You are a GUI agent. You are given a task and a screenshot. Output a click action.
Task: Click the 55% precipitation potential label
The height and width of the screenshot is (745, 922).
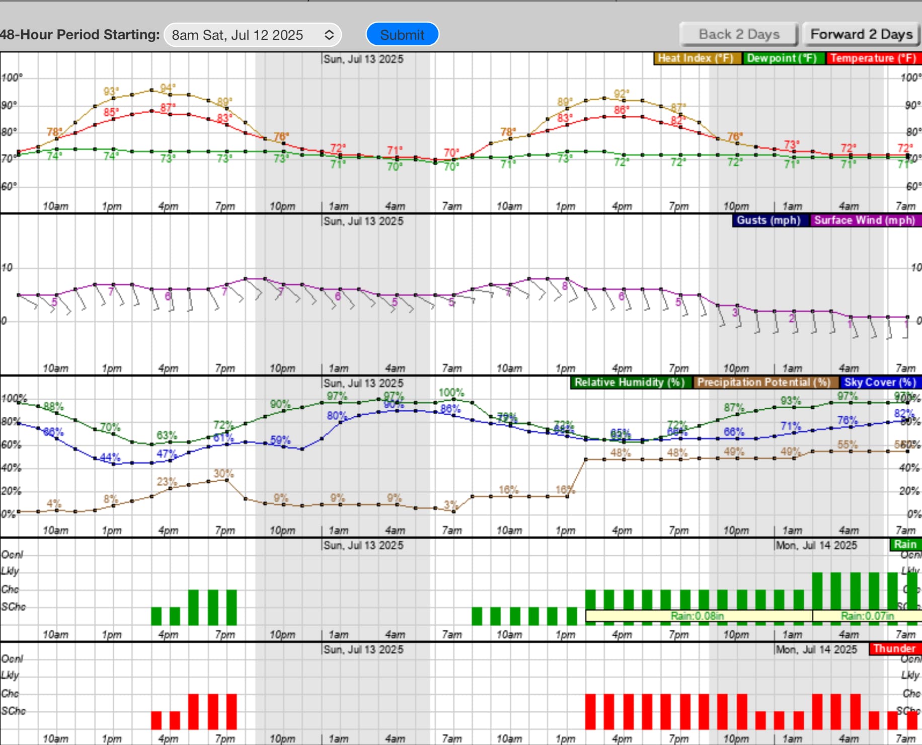point(848,444)
